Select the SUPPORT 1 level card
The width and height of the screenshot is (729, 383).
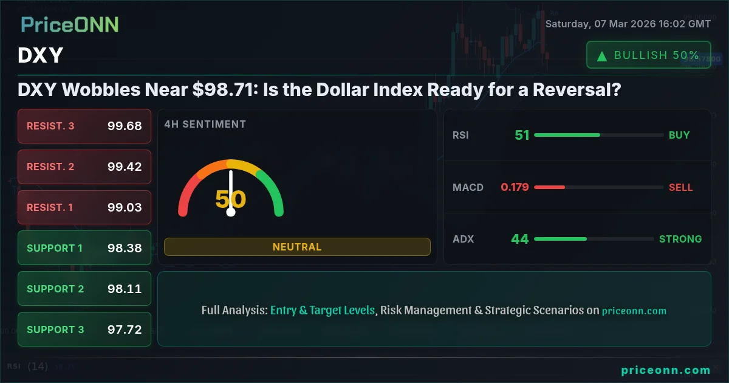pyautogui.click(x=84, y=248)
